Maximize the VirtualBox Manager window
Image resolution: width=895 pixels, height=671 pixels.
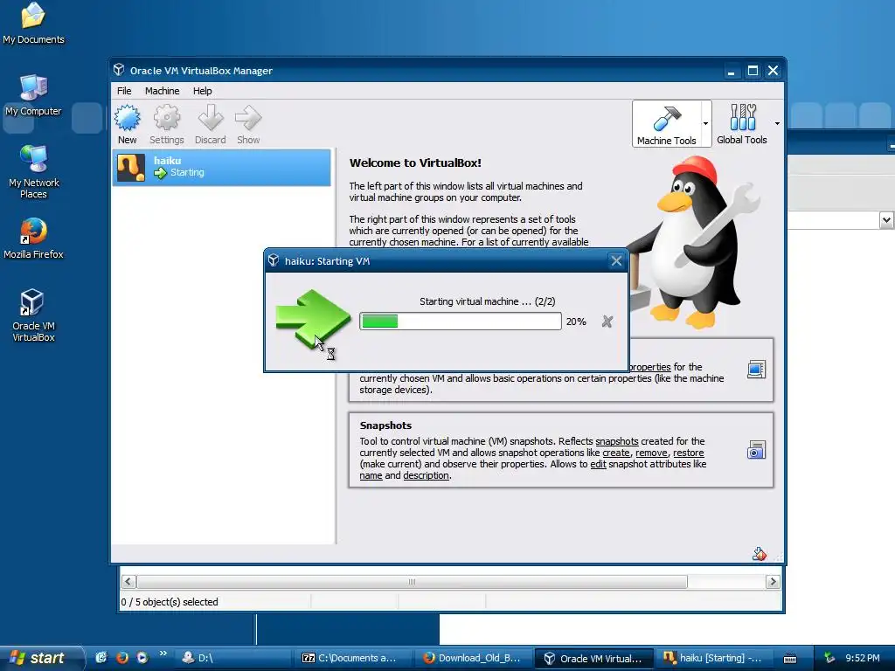(x=753, y=71)
